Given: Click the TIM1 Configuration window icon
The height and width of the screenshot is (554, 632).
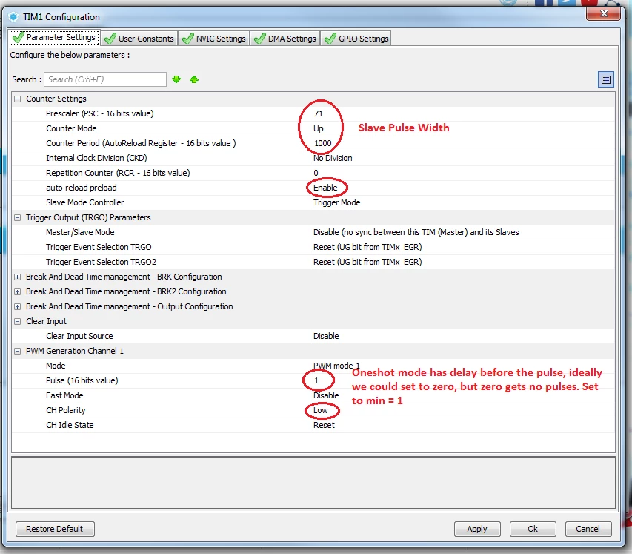Looking at the screenshot, I should tap(13, 16).
